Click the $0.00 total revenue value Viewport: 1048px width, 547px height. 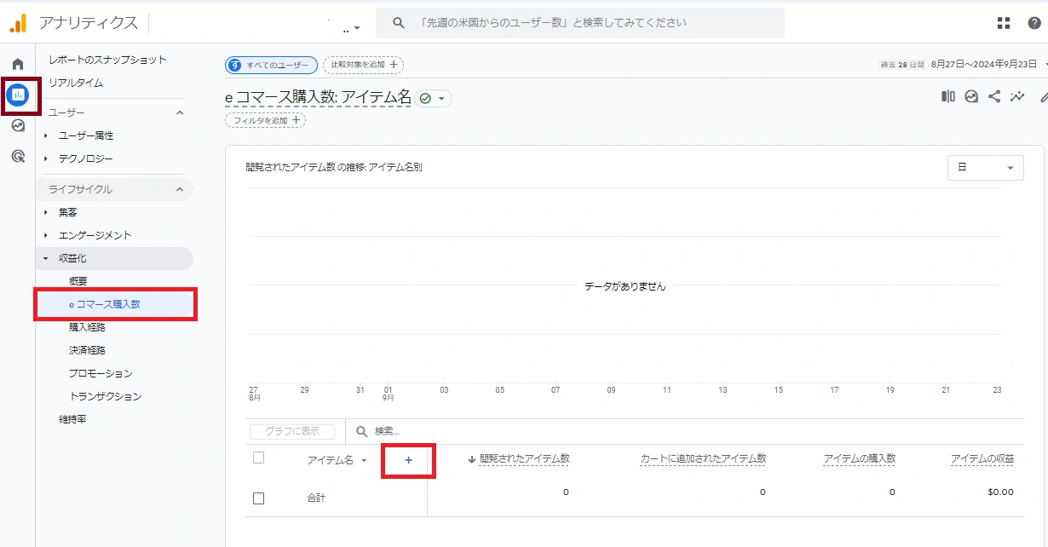pos(1000,492)
